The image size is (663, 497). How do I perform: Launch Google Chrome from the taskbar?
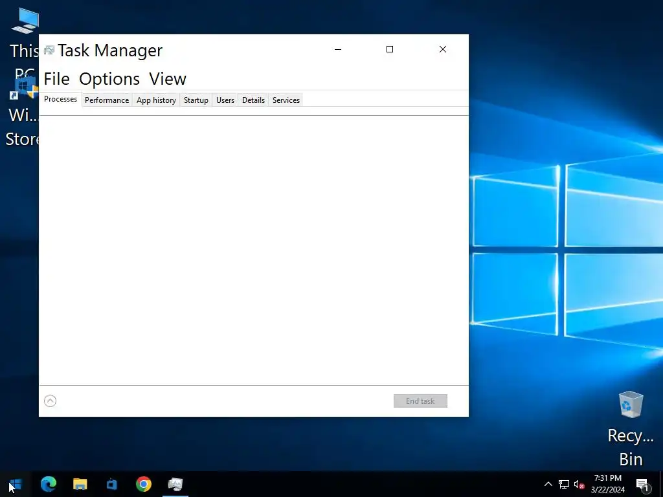pos(144,484)
